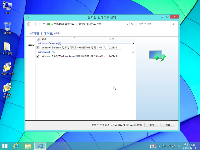Image resolution: width=200 pixels, height=150 pixels.
Task: Click the search magnifier icon
Action: (x=173, y=24)
